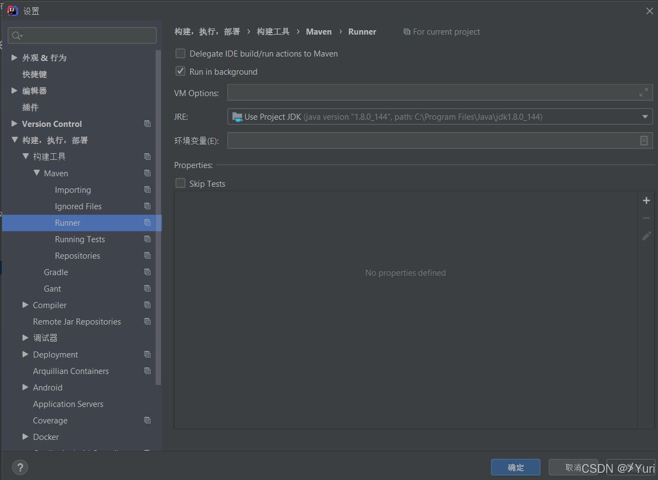Open the 构建工具 breadcrumb link
The image size is (658, 480).
273,31
